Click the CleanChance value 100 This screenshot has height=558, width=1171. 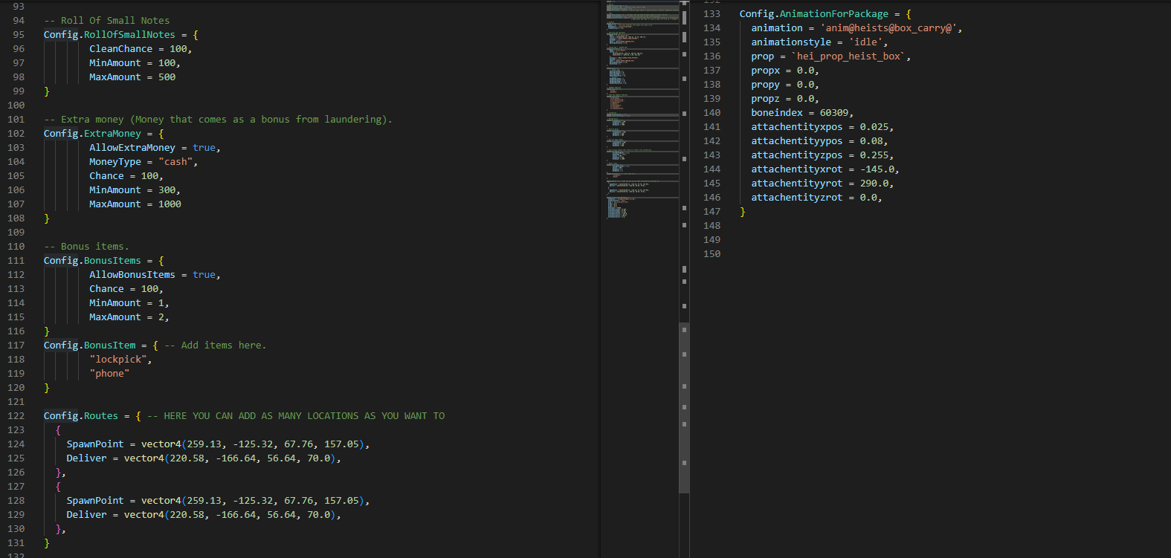pos(178,49)
